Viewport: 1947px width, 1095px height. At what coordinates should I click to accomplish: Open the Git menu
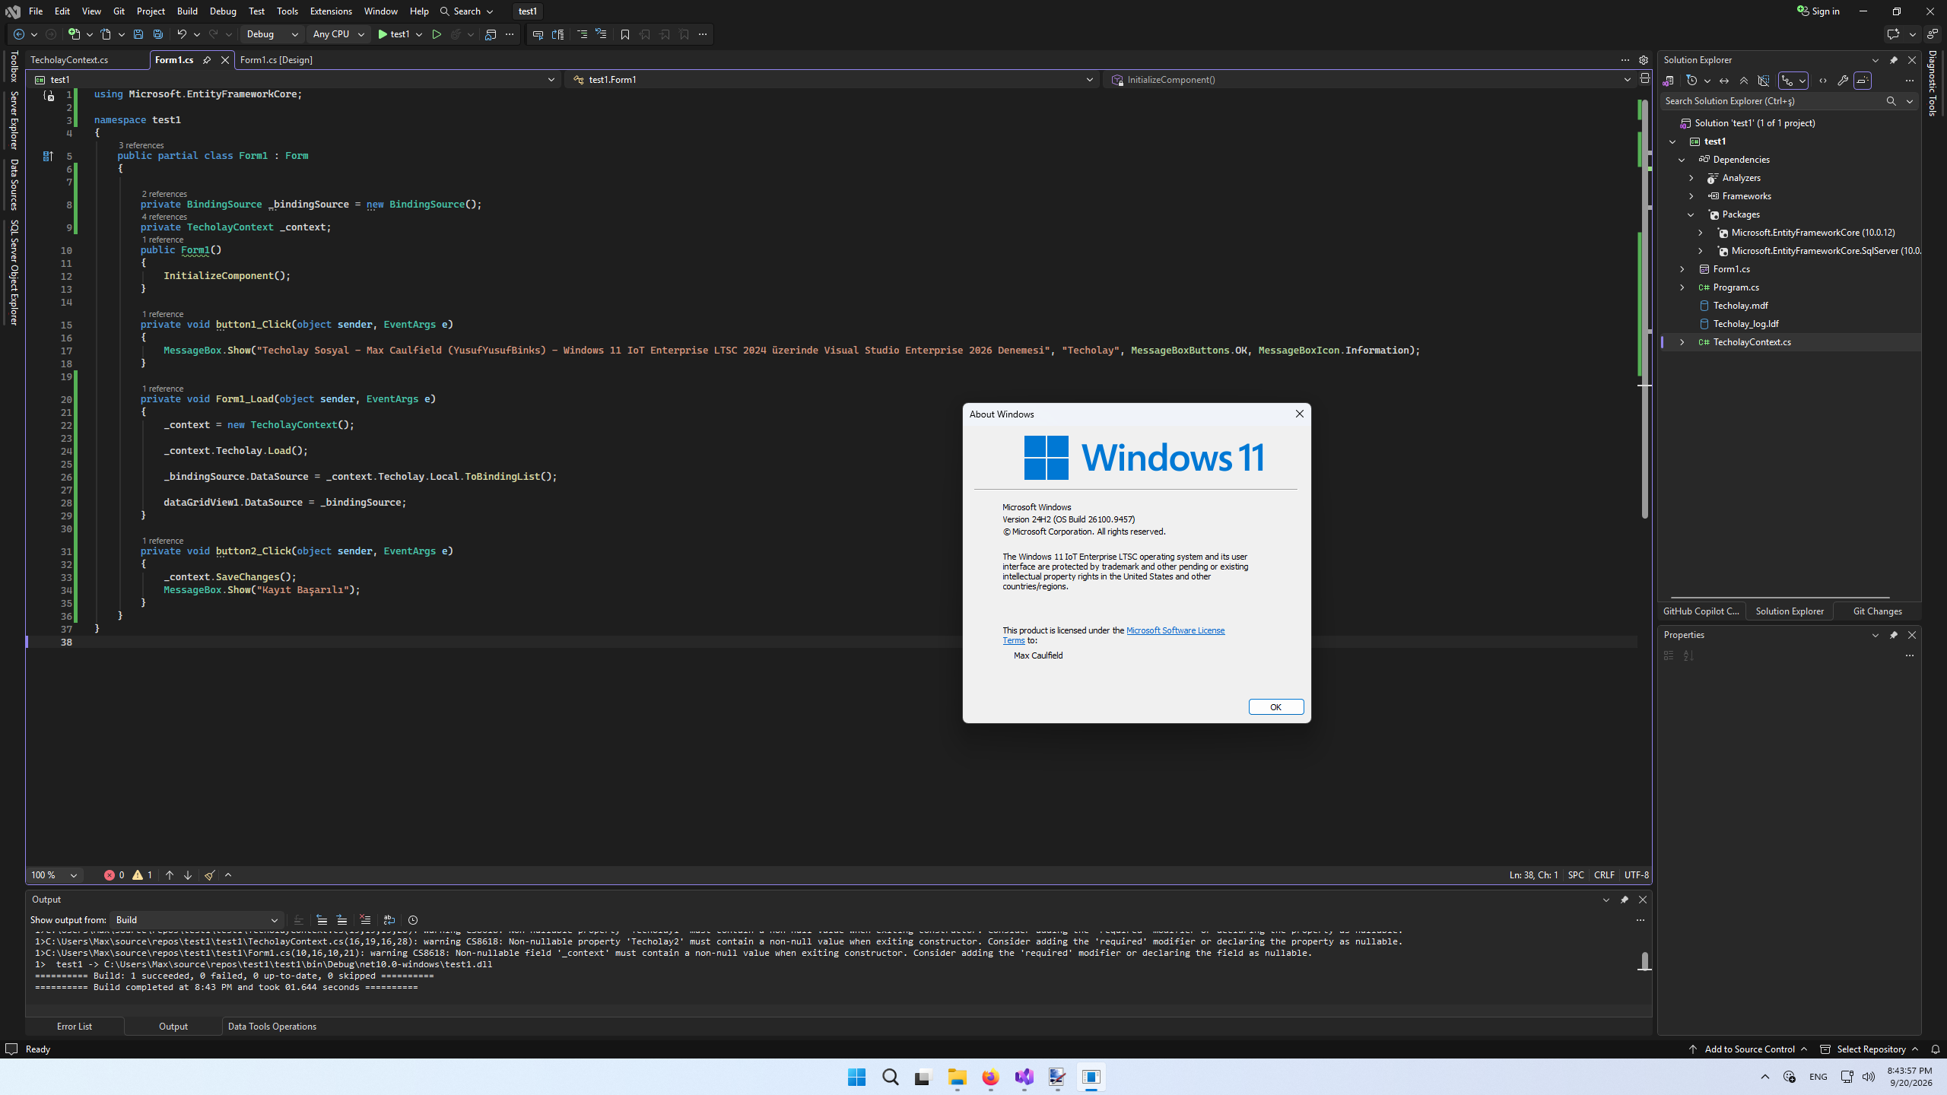tap(119, 11)
